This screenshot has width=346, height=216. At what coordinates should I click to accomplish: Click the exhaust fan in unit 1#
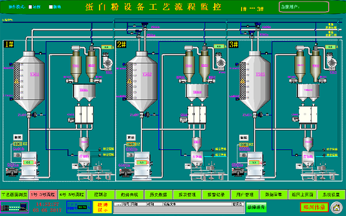pos(108,62)
